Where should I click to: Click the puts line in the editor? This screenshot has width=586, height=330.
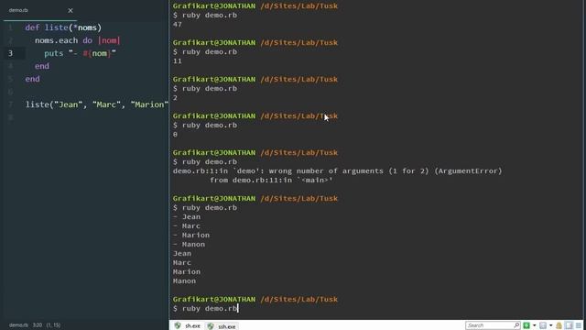click(80, 53)
